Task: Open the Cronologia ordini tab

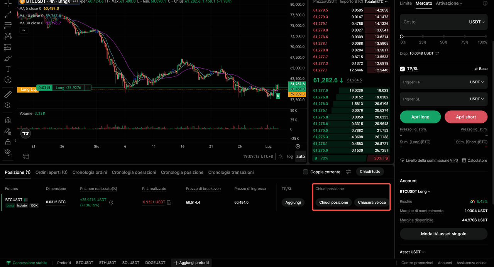Action: 90,172
